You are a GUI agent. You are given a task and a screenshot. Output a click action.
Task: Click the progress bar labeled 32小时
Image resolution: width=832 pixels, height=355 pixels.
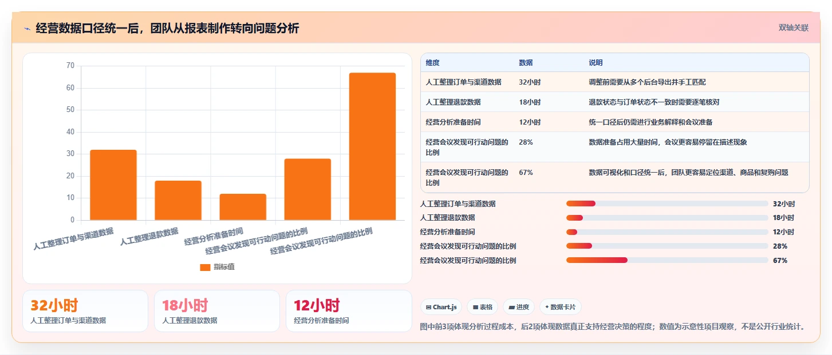pos(667,204)
